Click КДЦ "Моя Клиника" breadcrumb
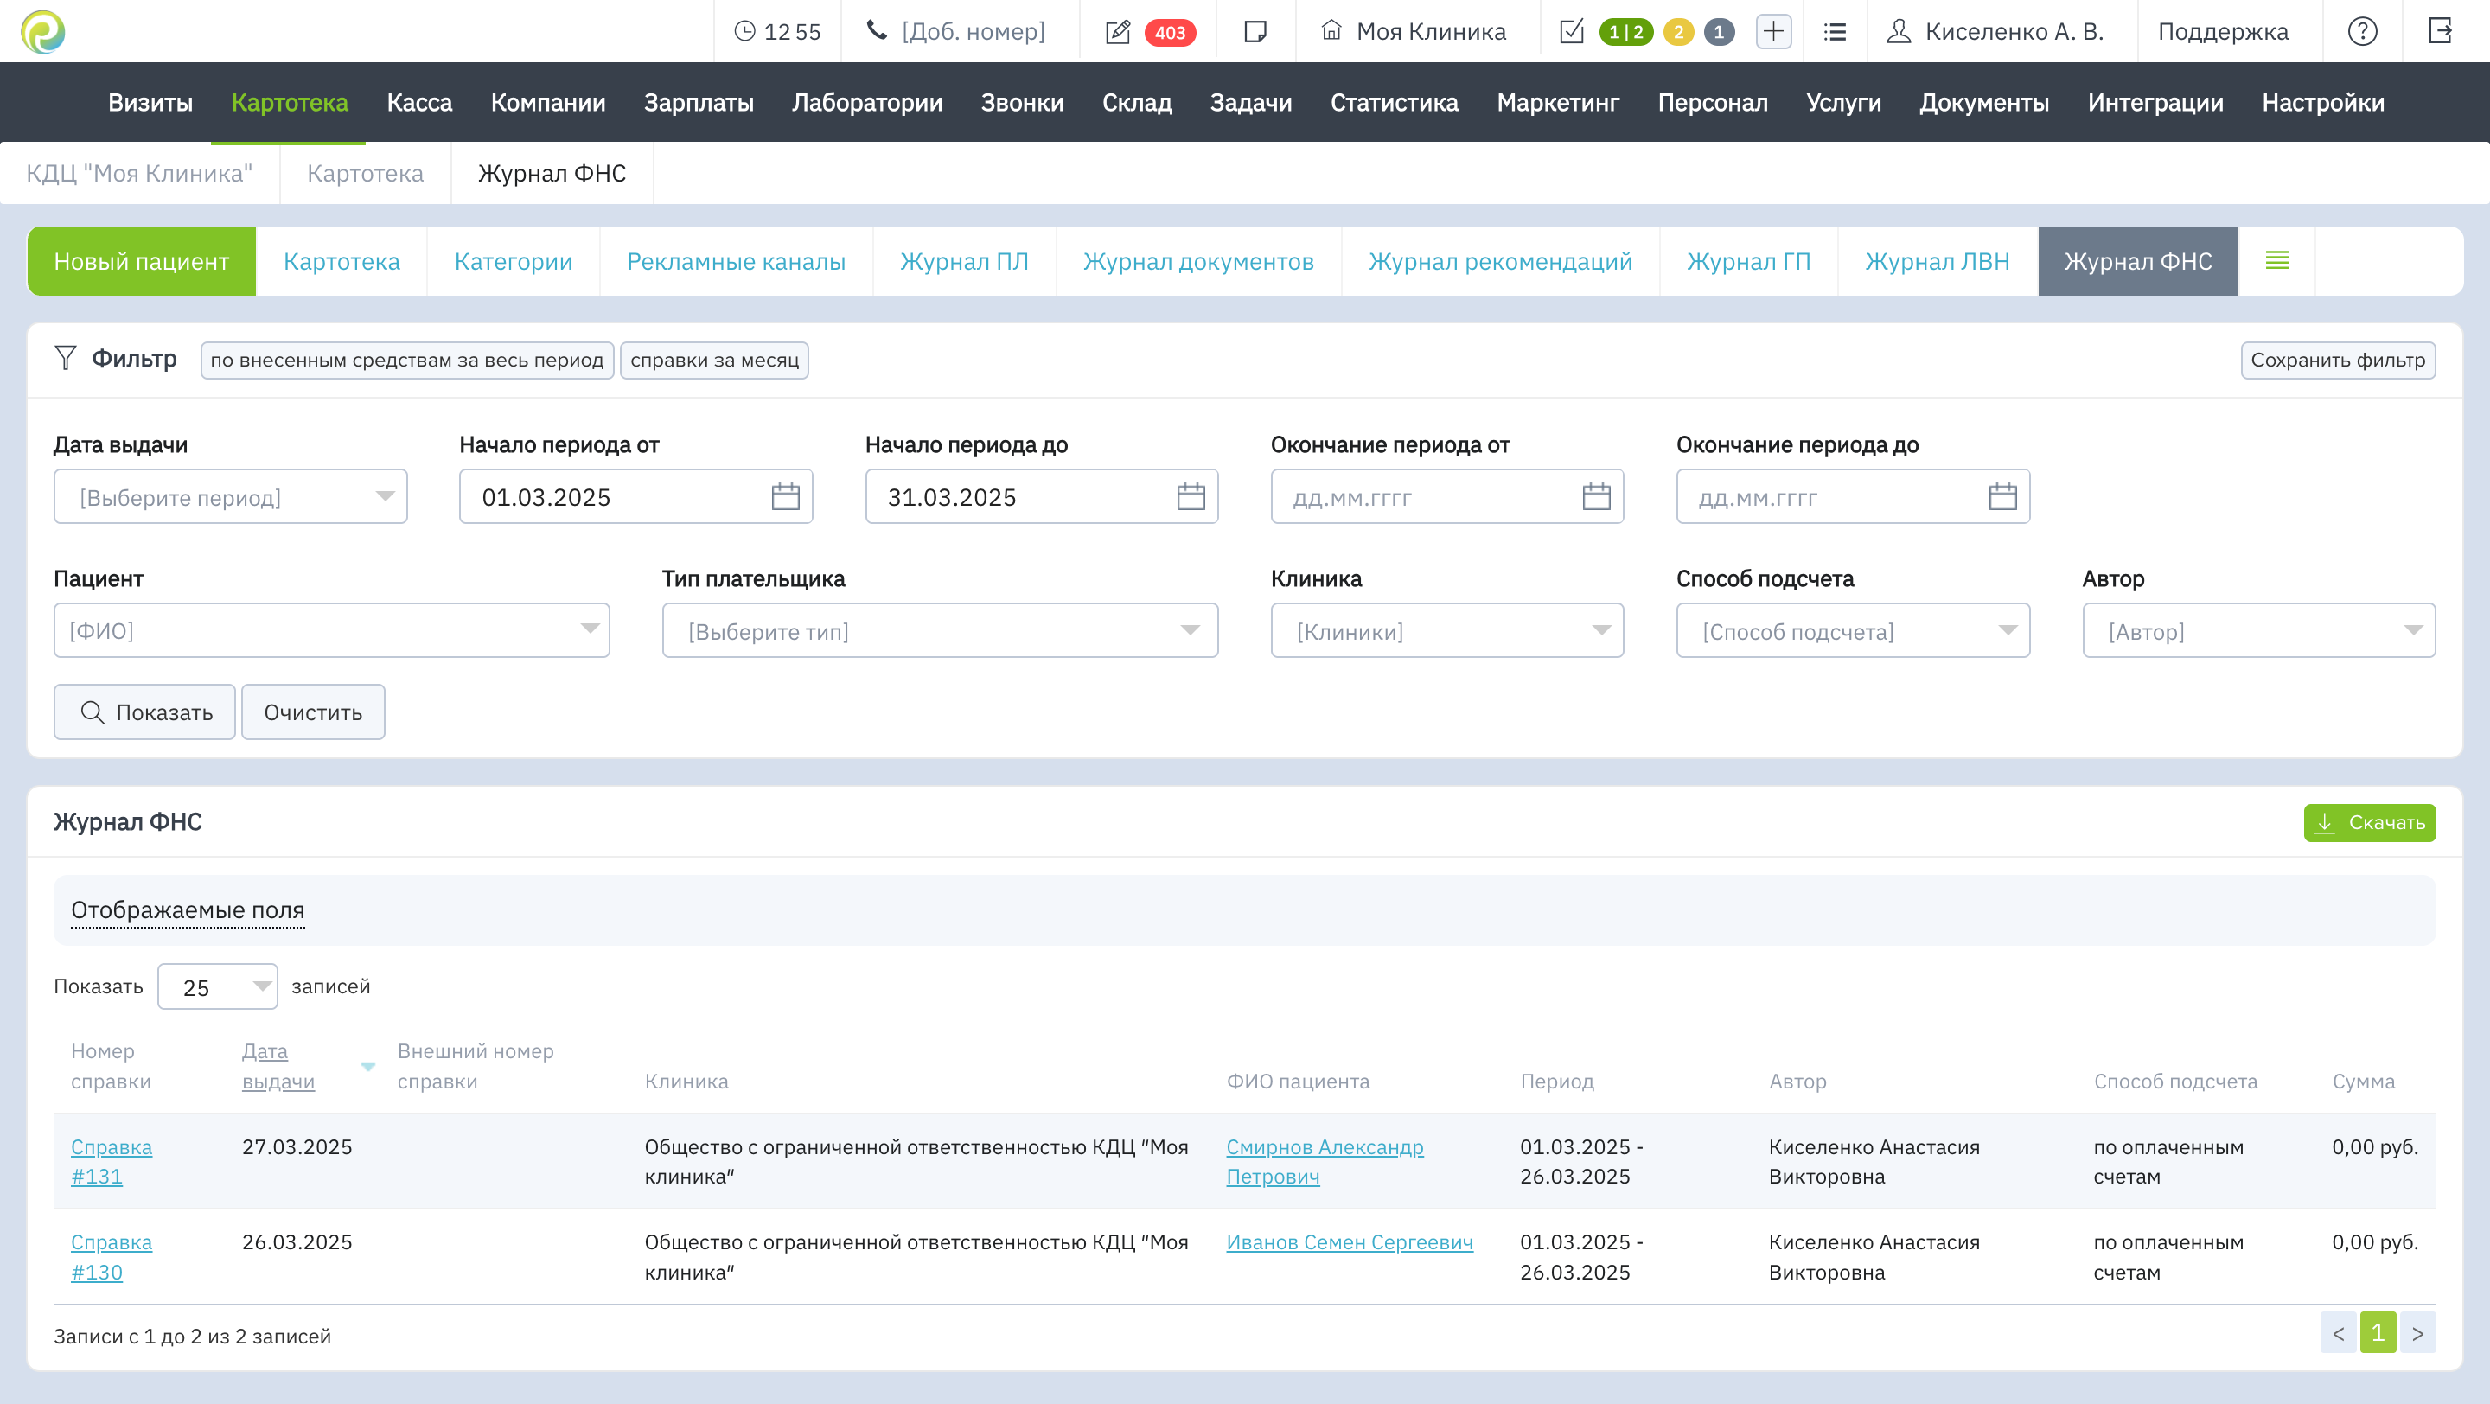2490x1404 pixels. tap(139, 173)
